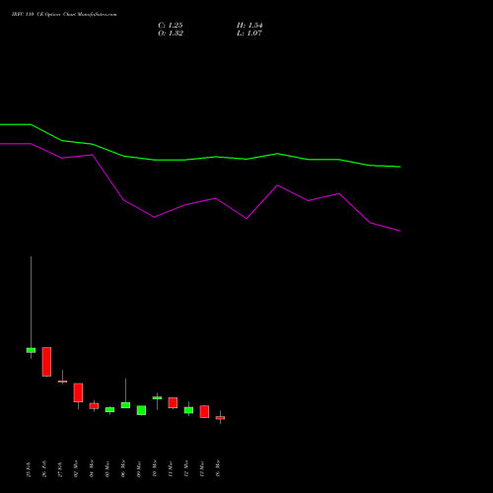493x493 pixels.
Task: Click the low value L: 1.07
Action: click(249, 34)
